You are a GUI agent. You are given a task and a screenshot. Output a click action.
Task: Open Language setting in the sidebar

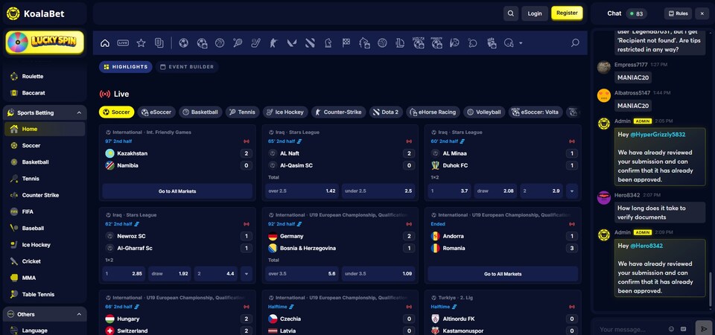(45, 331)
